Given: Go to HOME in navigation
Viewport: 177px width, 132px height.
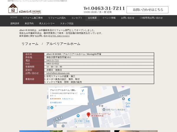Looking at the screenshot, I should (14, 18).
